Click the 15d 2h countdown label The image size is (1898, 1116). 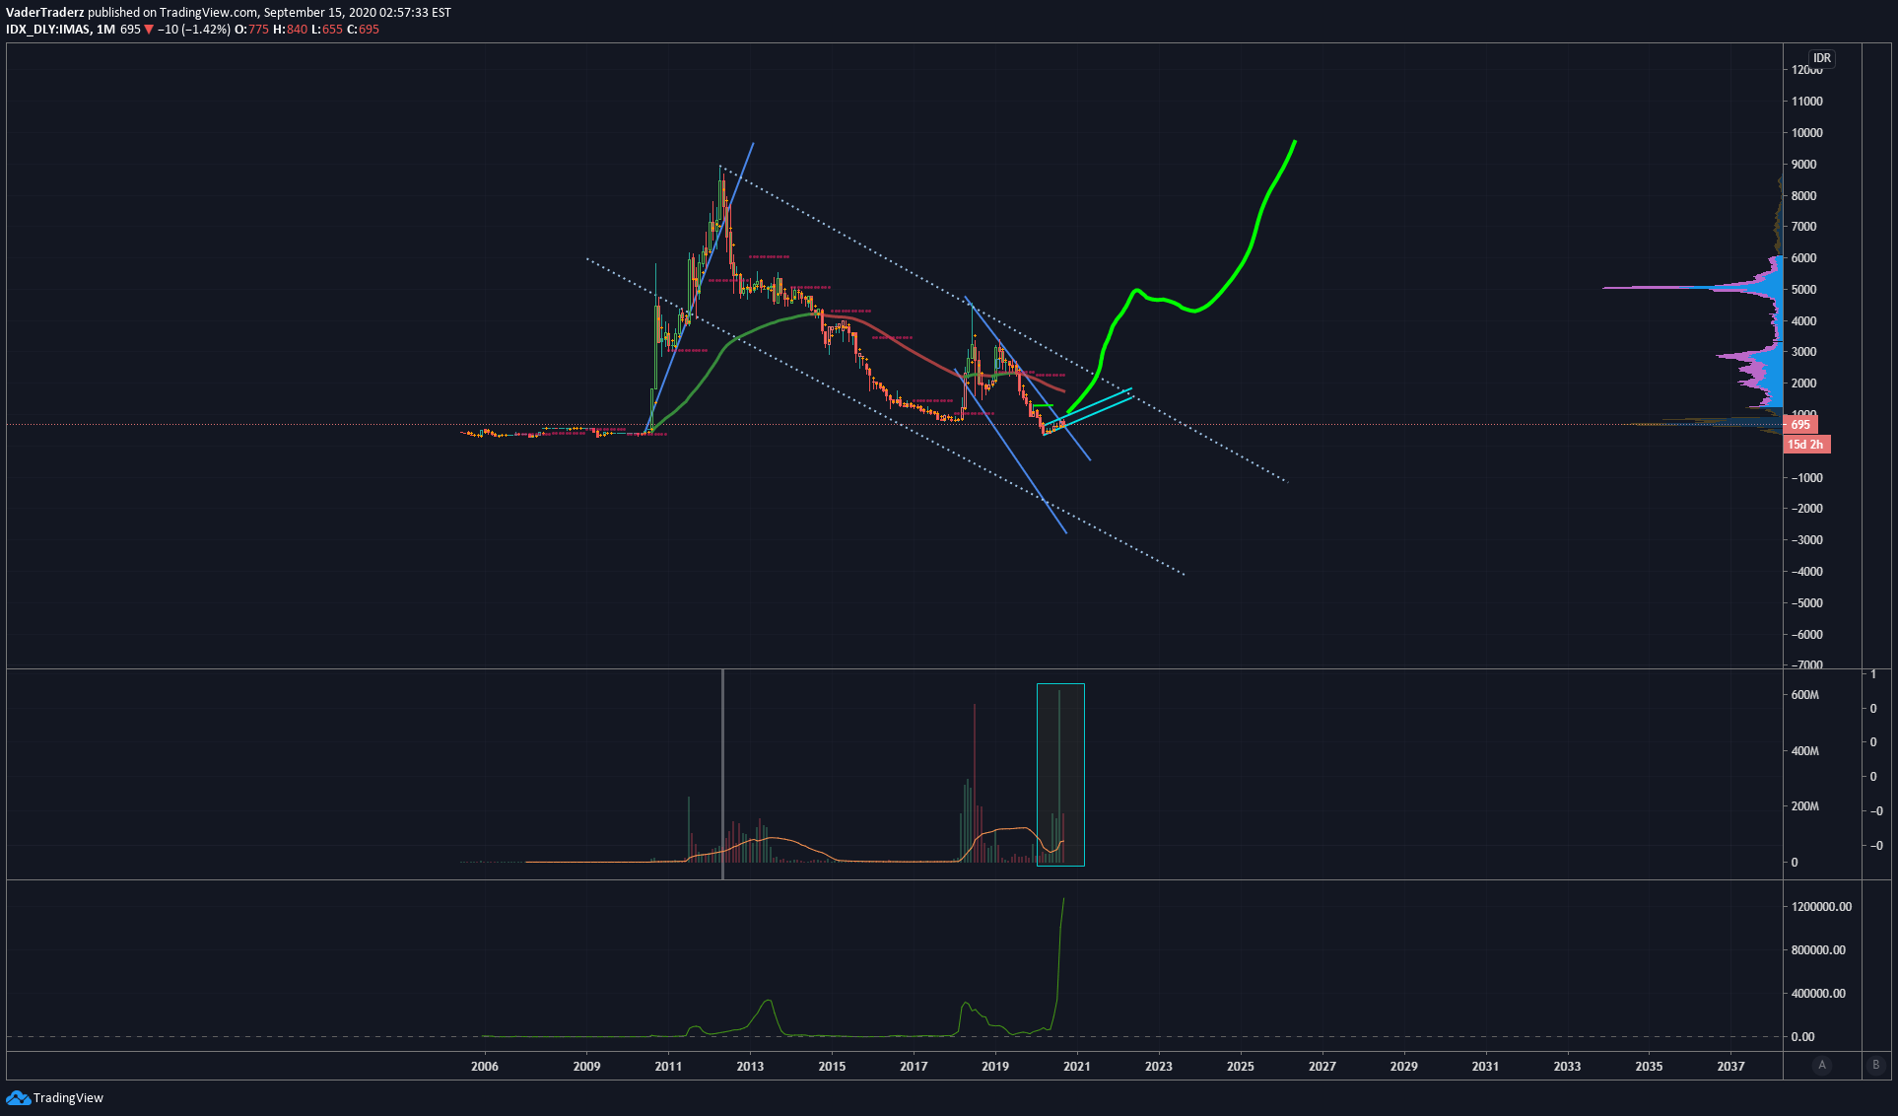tap(1805, 445)
